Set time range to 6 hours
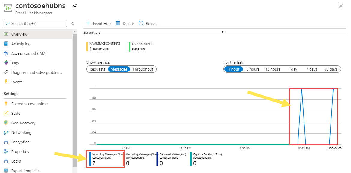The height and width of the screenshot is (173, 351). pos(253,69)
